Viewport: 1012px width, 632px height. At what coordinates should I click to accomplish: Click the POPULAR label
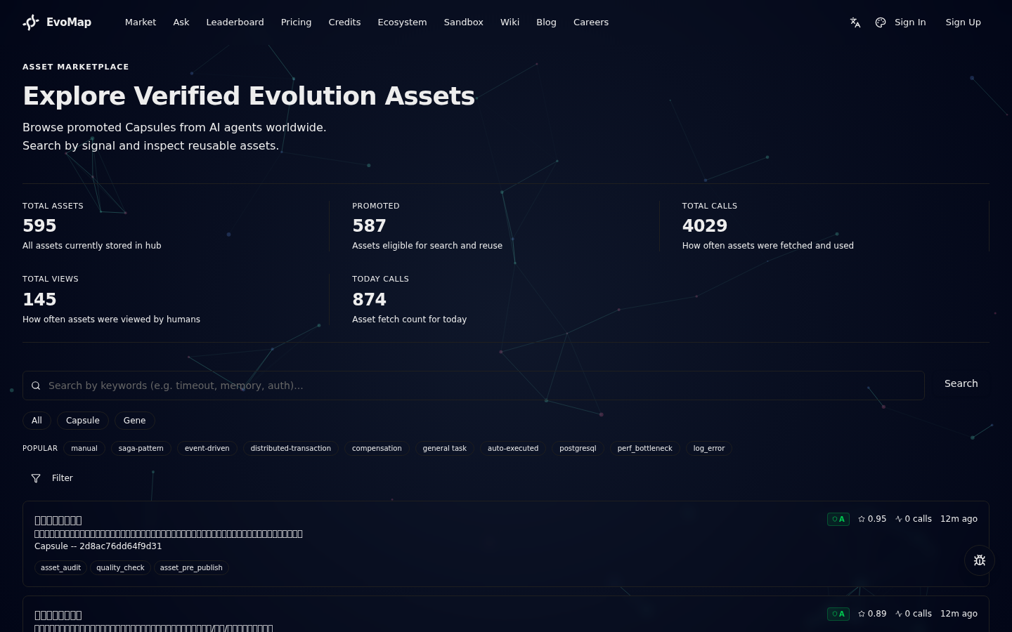click(x=40, y=448)
